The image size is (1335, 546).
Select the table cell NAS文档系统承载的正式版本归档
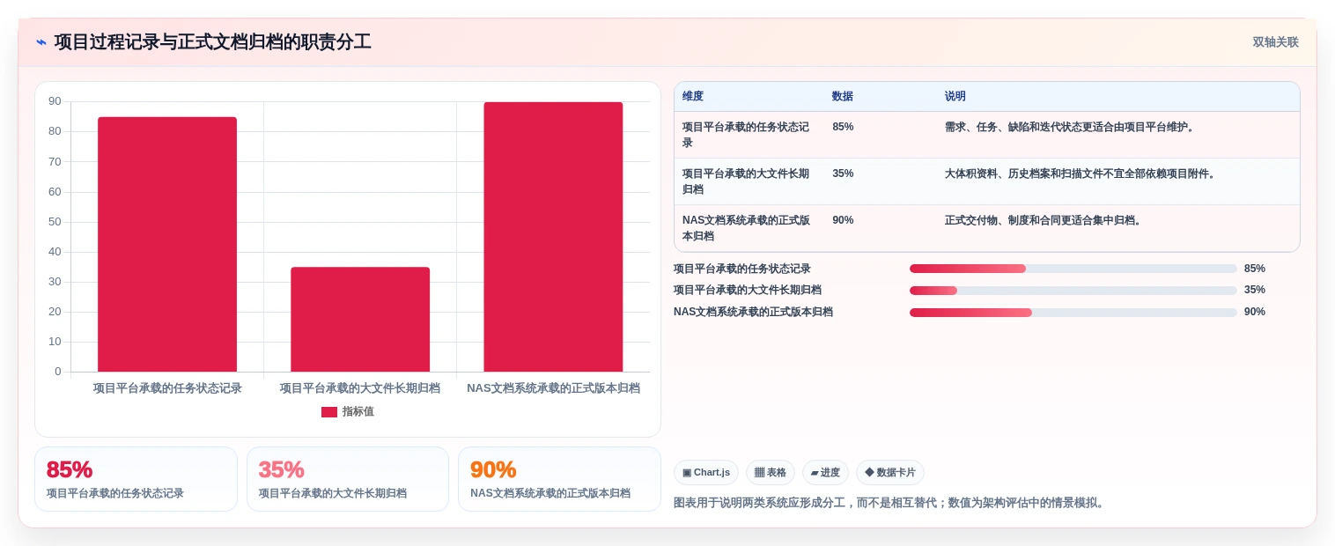point(747,228)
